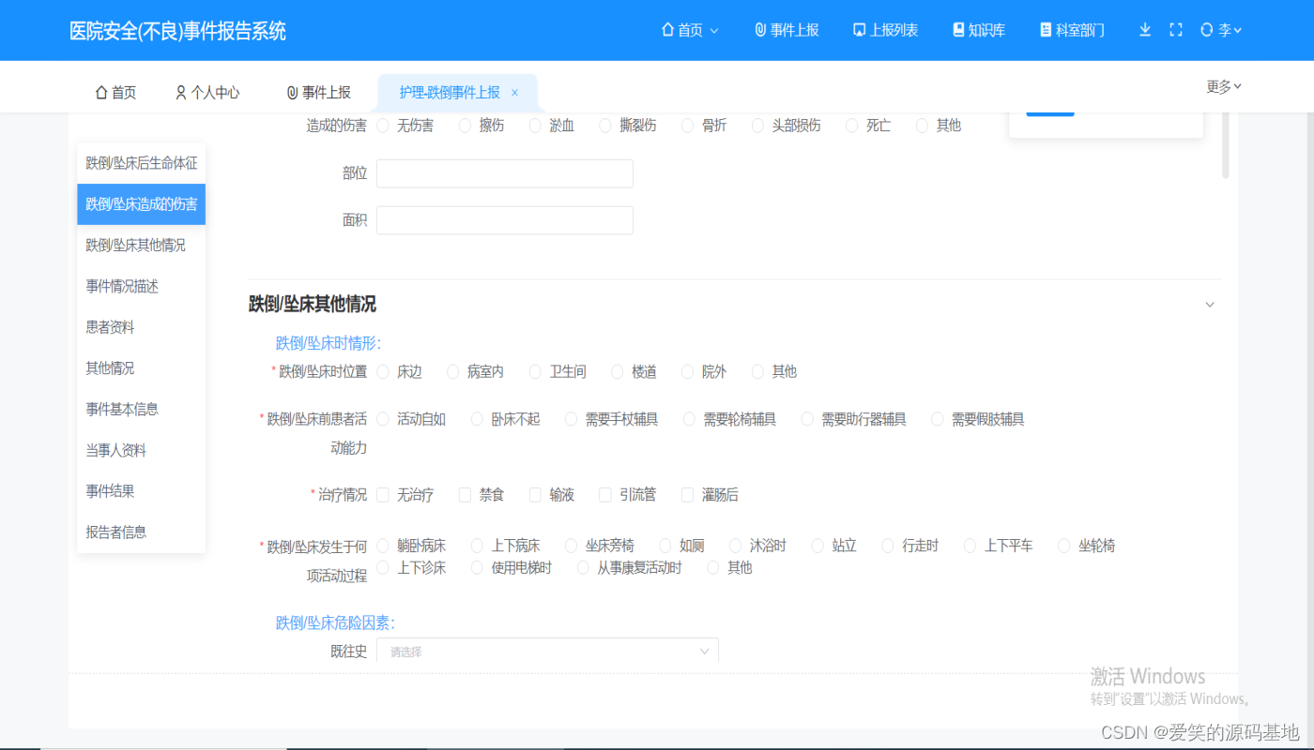The height and width of the screenshot is (750, 1314).
Task: Select 如厕 activity option
Action: pyautogui.click(x=665, y=546)
